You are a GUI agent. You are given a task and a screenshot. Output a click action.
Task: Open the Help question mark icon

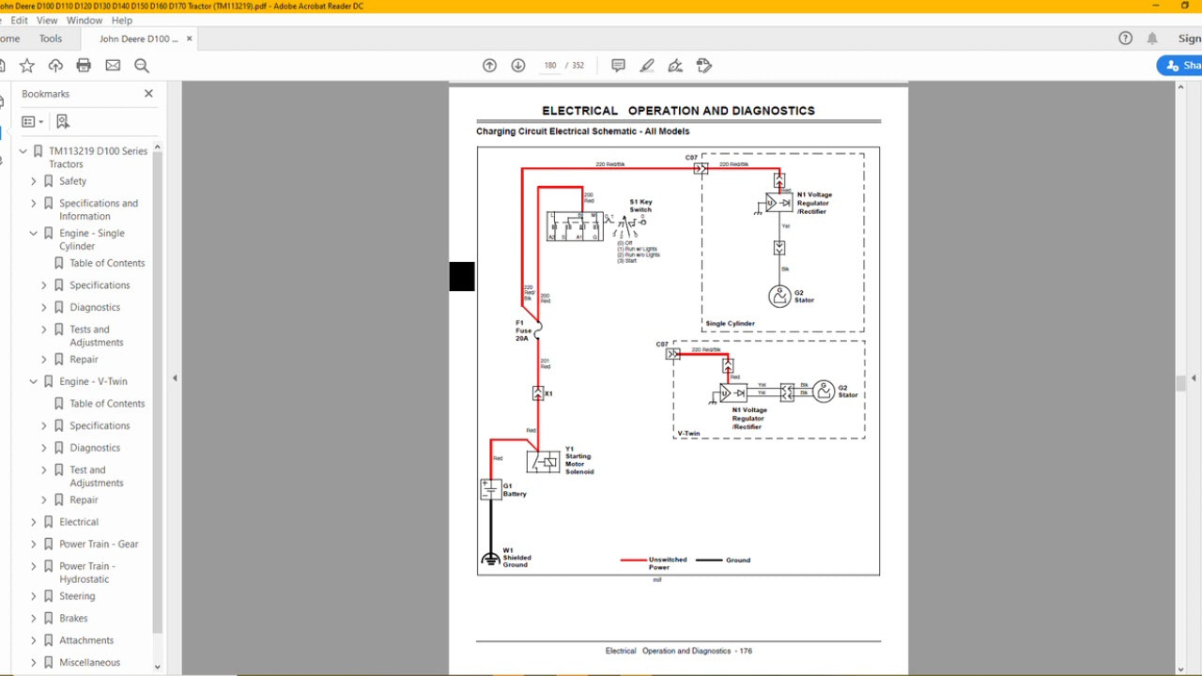coord(1125,38)
